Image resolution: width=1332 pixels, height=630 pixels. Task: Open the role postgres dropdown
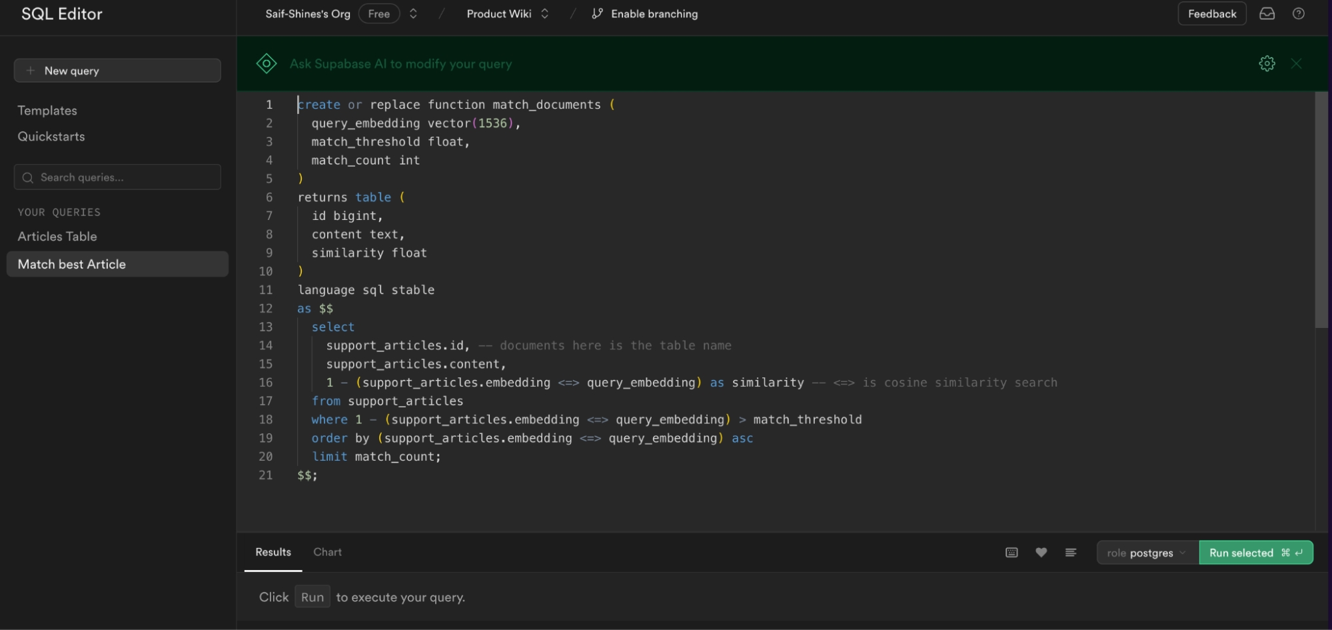pos(1147,553)
